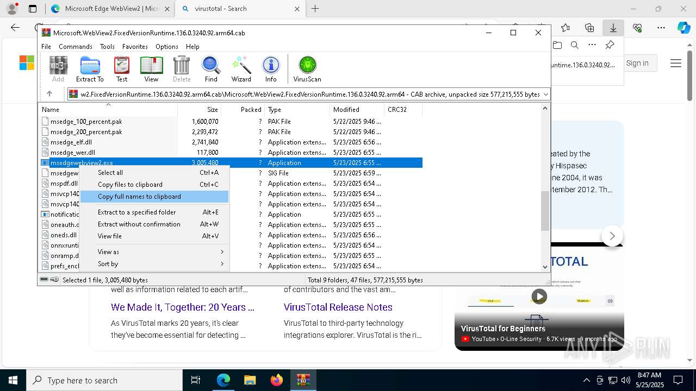
Task: Select msedge_100_percent.pak file
Action: pos(86,122)
